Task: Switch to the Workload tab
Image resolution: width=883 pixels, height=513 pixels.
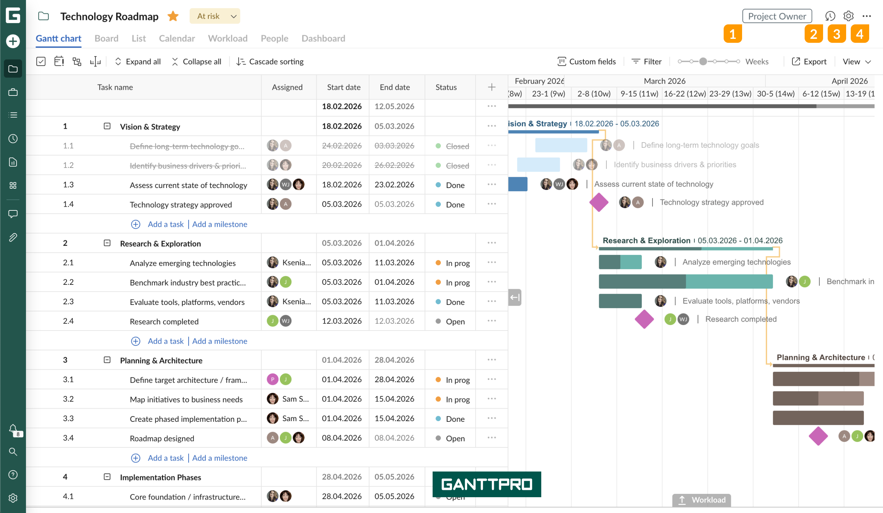Action: click(228, 39)
